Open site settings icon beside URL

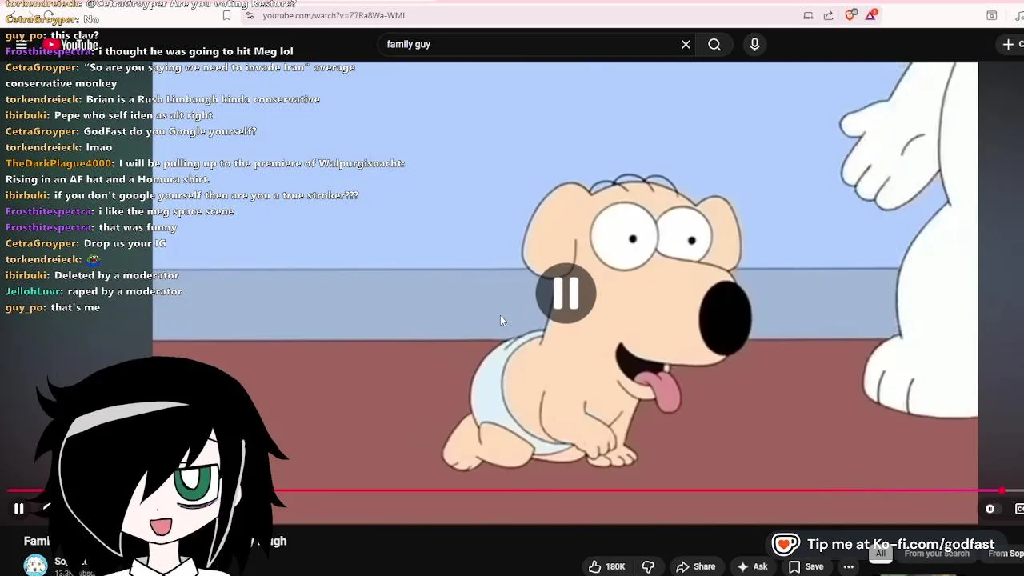250,15
